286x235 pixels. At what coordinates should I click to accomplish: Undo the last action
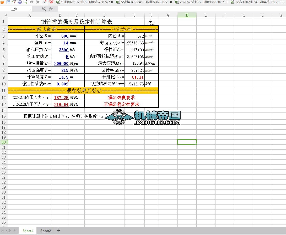tap(31, 2)
